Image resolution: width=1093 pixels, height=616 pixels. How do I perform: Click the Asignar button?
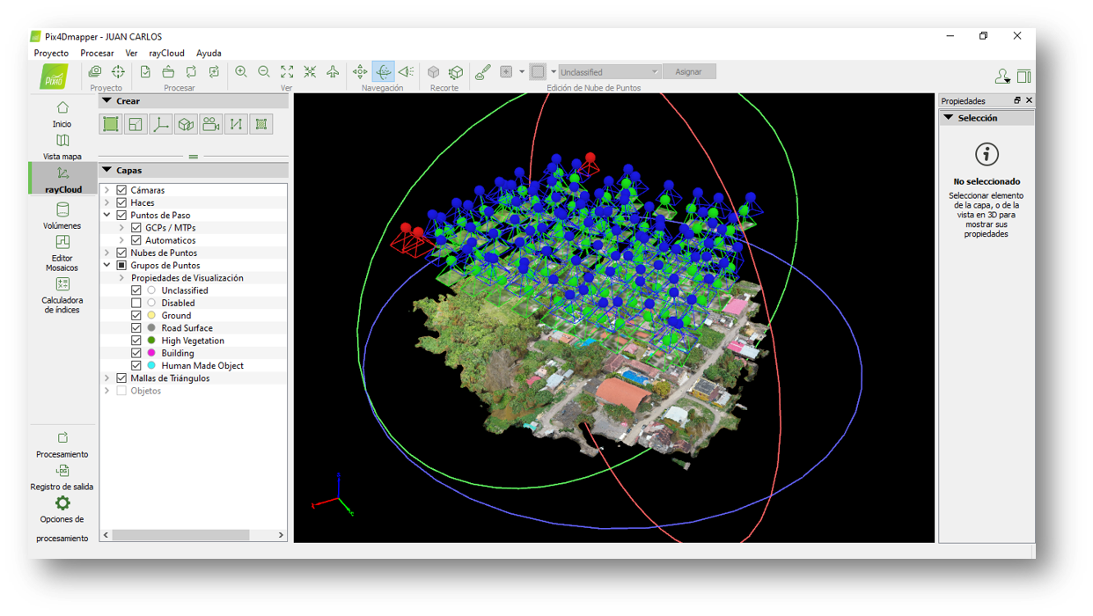click(x=688, y=72)
